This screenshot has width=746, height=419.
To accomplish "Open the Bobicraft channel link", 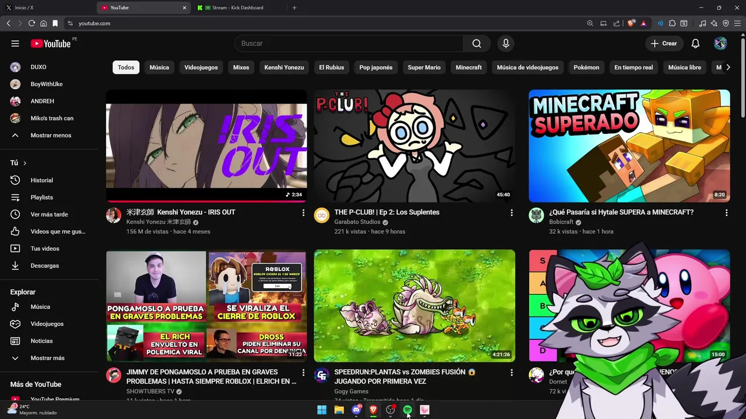I will 561,222.
